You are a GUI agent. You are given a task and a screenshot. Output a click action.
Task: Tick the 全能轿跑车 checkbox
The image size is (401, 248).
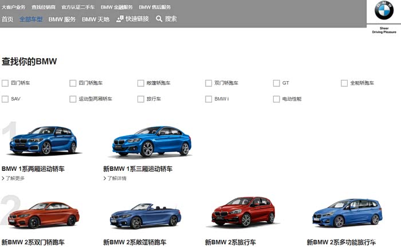[344, 83]
